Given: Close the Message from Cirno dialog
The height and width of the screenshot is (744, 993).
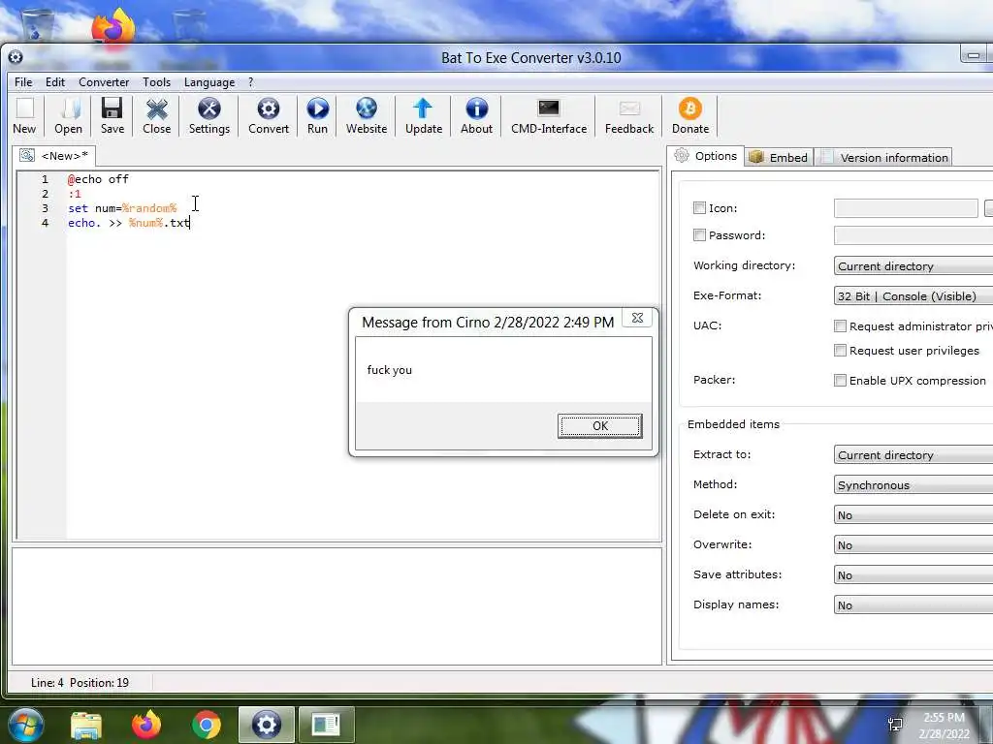Looking at the screenshot, I should tap(637, 318).
